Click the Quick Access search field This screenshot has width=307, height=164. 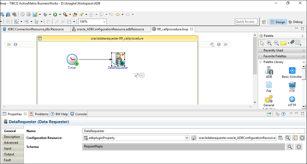coord(246,22)
